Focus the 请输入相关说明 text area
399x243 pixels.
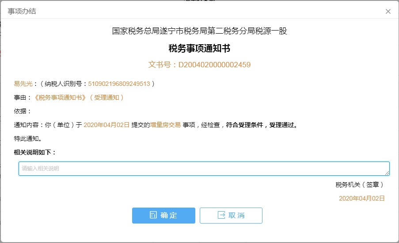point(204,169)
